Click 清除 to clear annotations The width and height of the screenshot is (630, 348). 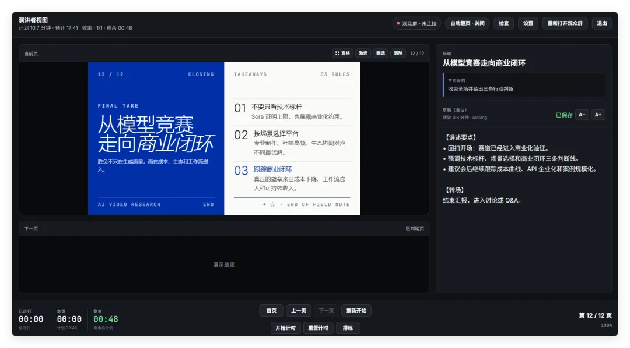pyautogui.click(x=398, y=54)
